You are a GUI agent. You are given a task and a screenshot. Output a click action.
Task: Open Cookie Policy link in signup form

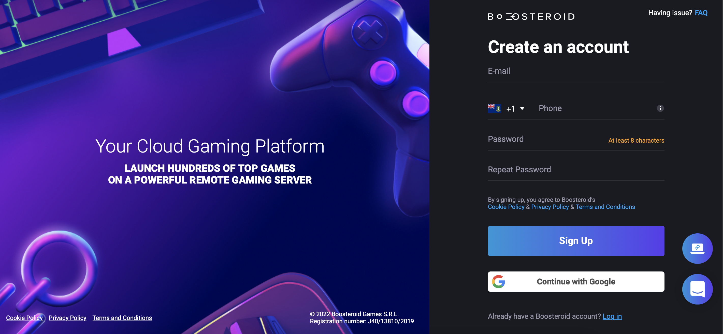[506, 207]
